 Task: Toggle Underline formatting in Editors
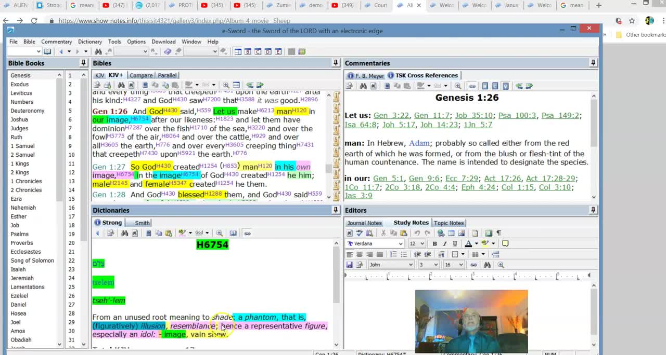[x=455, y=243]
